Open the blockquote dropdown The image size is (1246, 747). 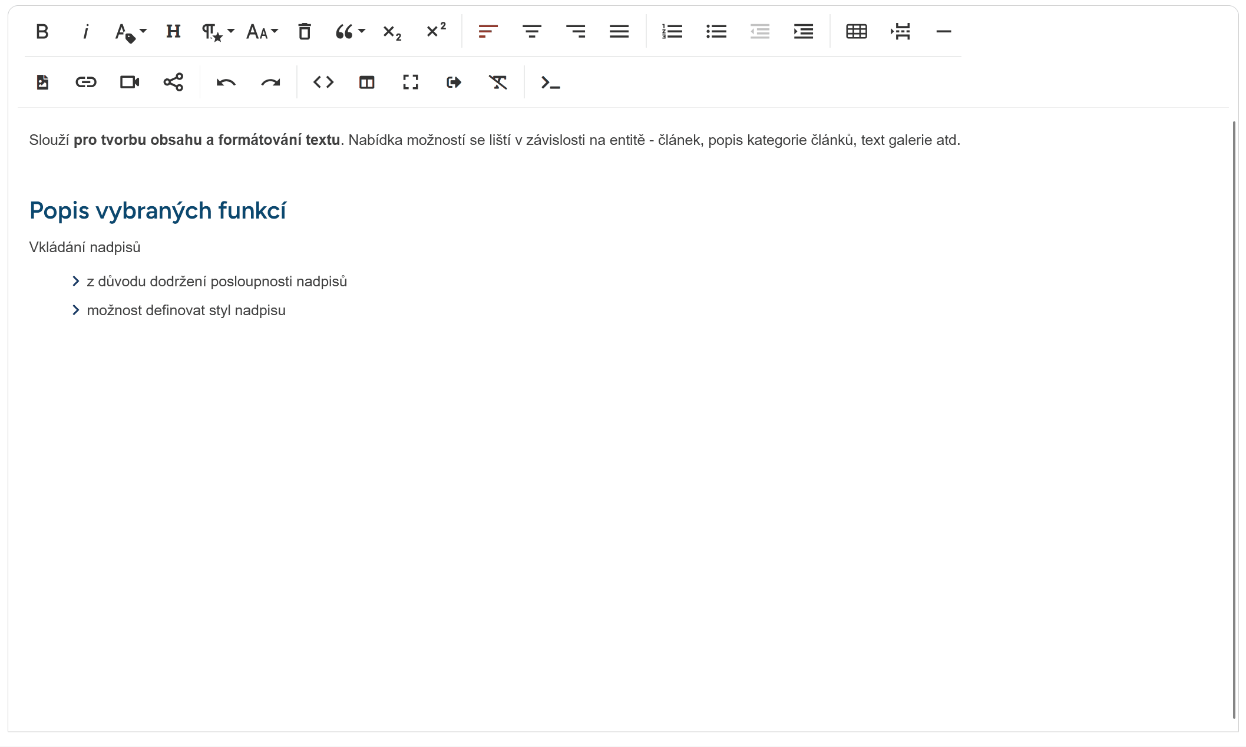[x=350, y=32]
